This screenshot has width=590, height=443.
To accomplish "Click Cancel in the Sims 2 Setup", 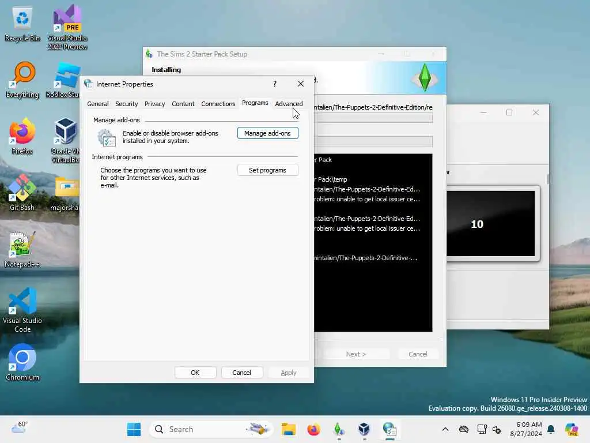I will click(x=418, y=354).
